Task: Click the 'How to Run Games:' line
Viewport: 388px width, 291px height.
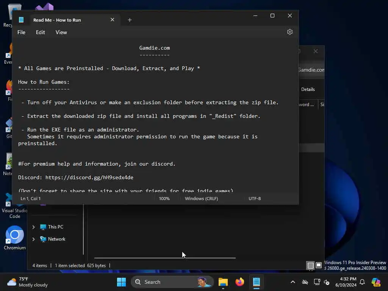Action: [x=44, y=82]
